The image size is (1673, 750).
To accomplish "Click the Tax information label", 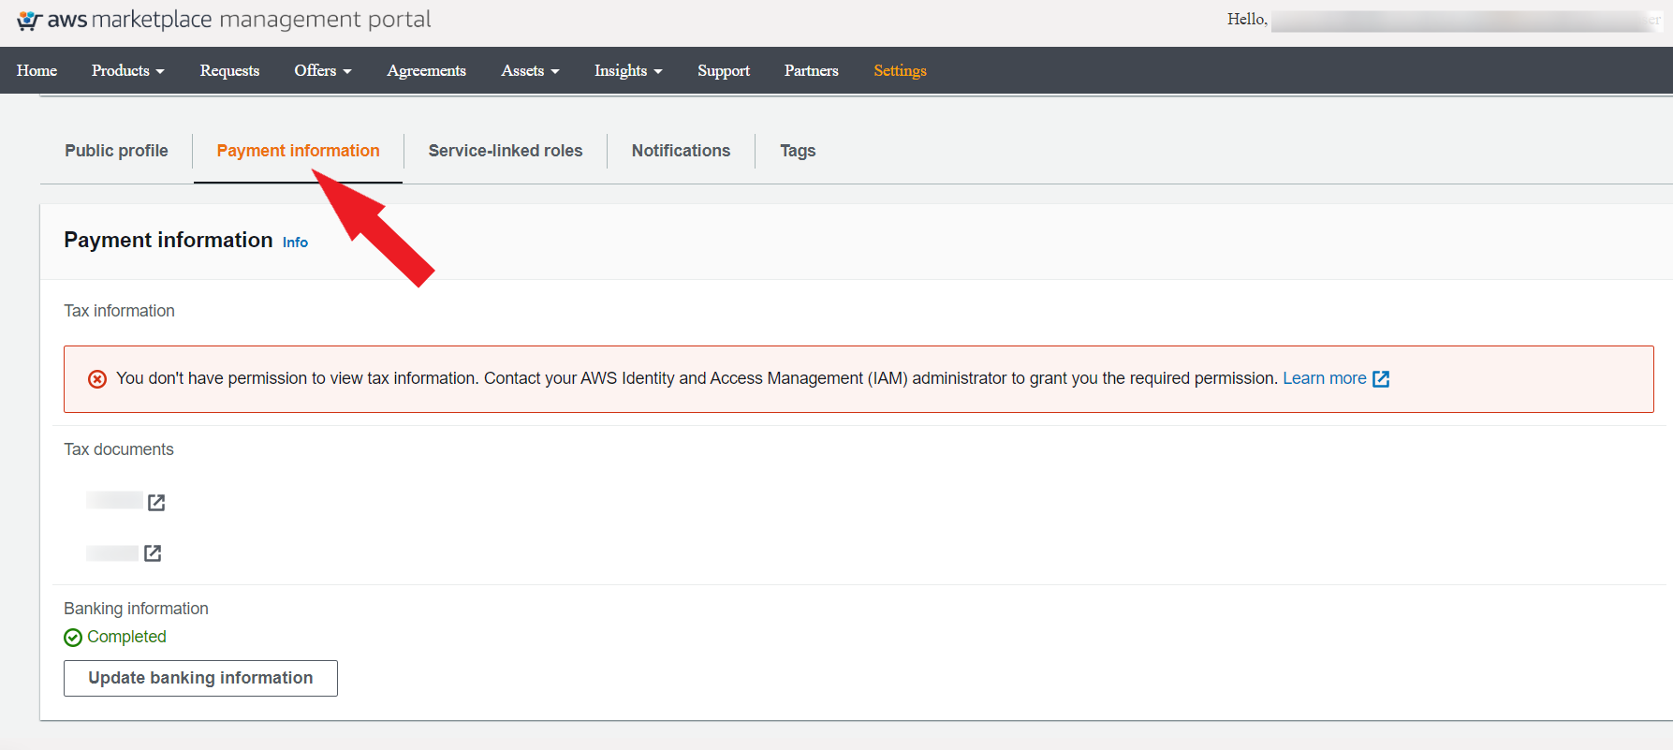I will click(x=119, y=311).
